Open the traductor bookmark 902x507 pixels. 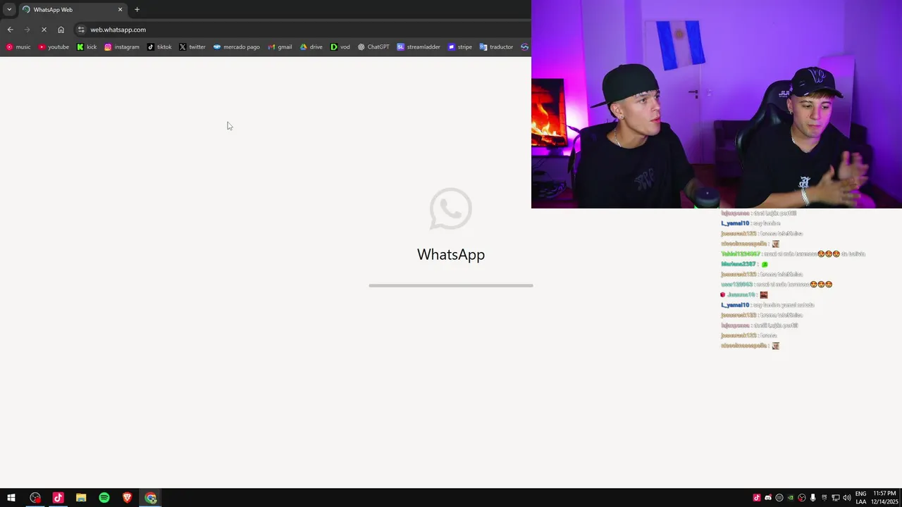pos(496,47)
